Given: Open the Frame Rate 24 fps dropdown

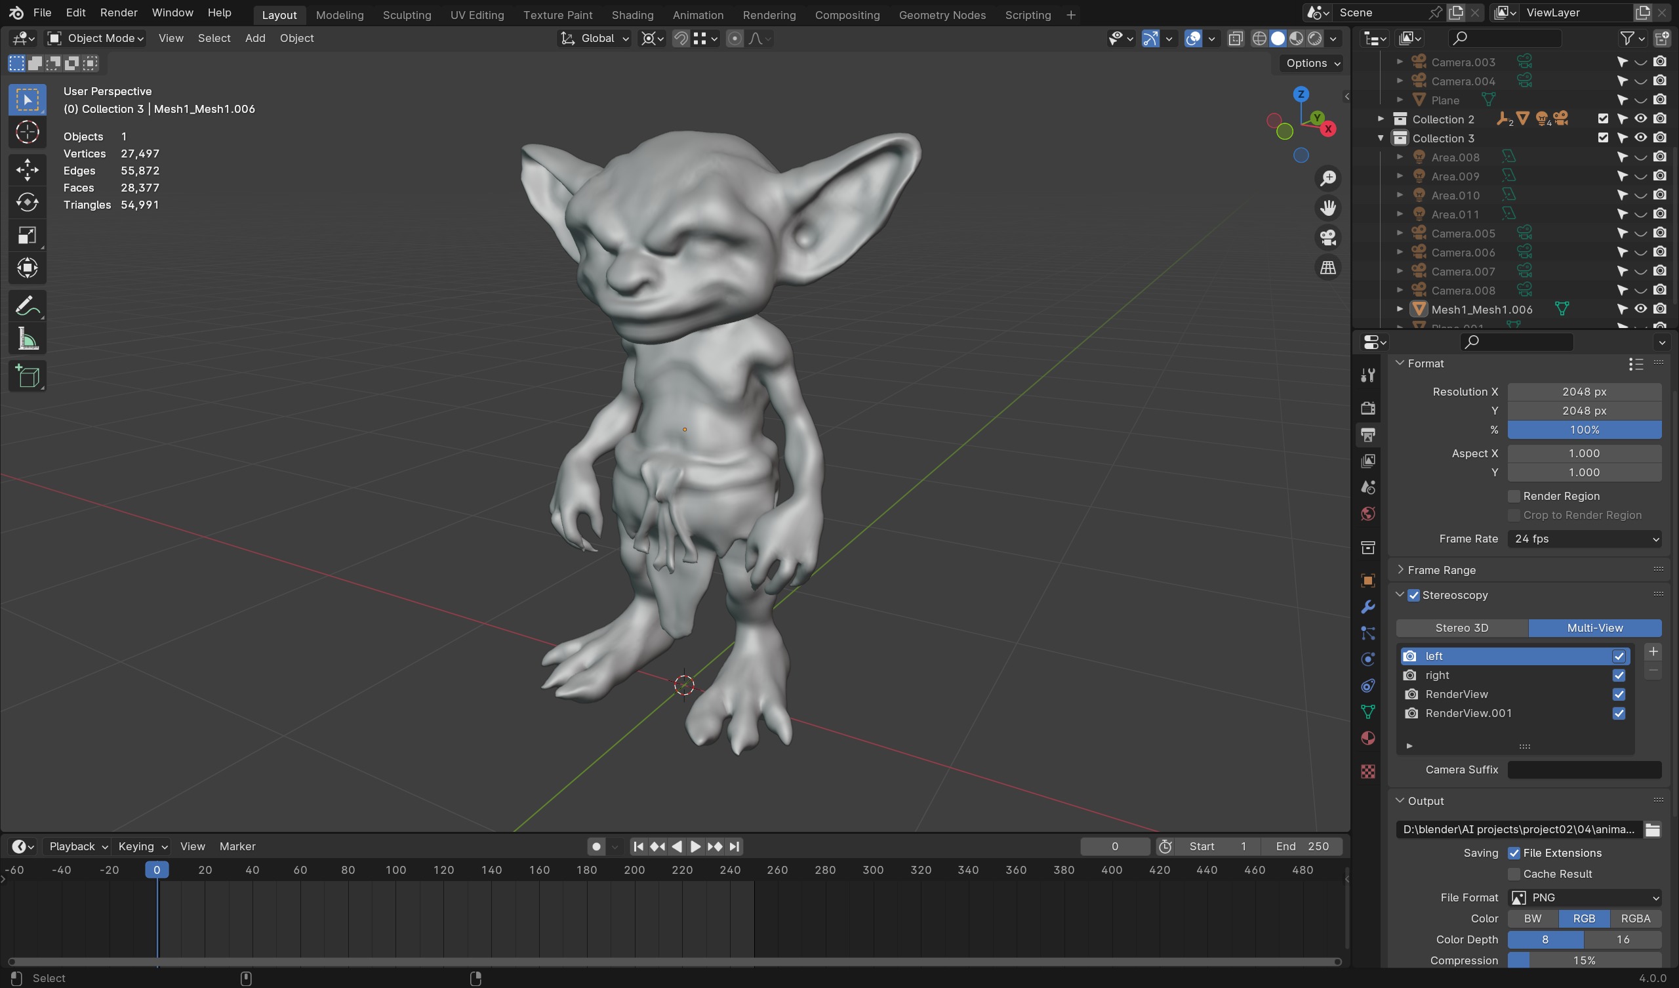Looking at the screenshot, I should (x=1585, y=539).
